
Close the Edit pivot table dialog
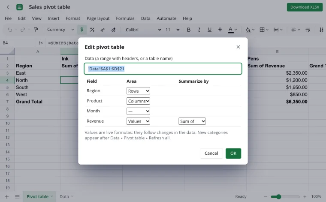(x=238, y=47)
